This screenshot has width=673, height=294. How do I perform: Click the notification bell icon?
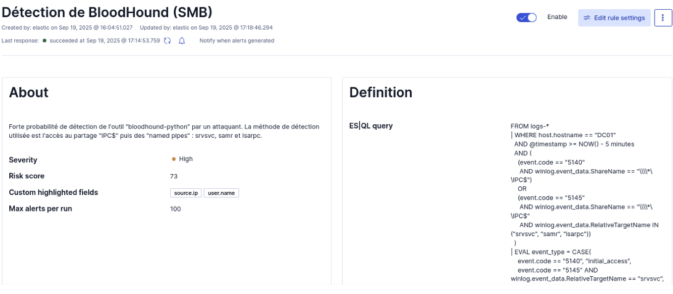182,41
